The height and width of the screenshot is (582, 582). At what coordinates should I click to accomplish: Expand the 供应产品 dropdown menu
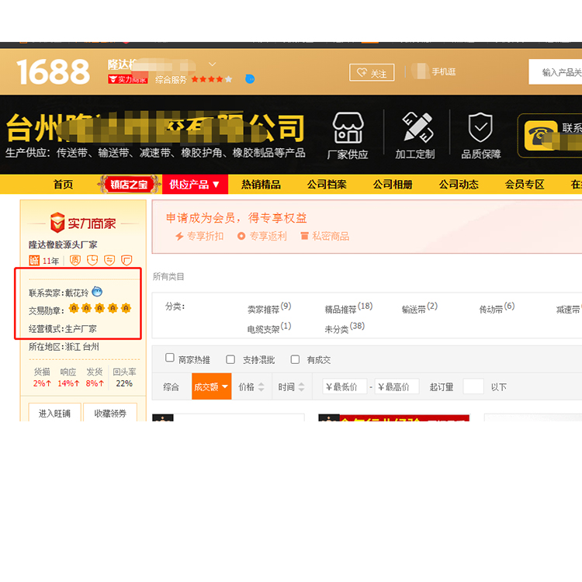tap(195, 185)
